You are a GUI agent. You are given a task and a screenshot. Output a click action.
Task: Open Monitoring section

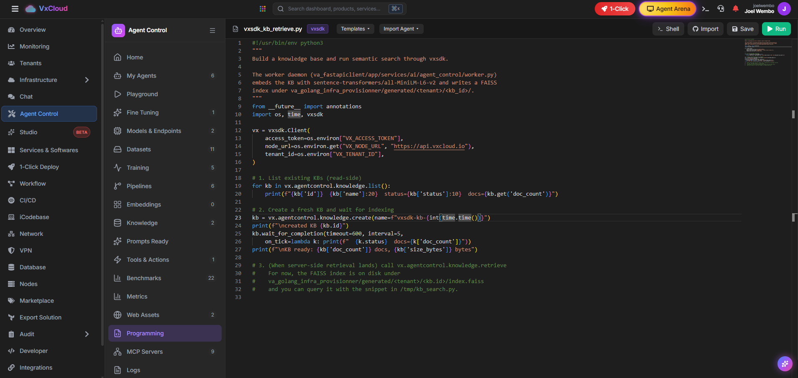[x=50, y=46]
